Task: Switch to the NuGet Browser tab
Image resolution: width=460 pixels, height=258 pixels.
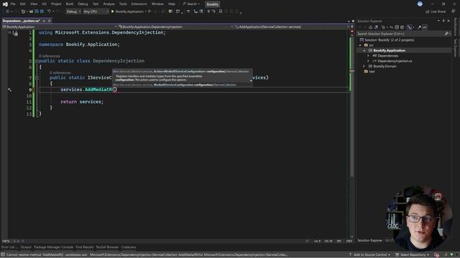Action: point(107,247)
